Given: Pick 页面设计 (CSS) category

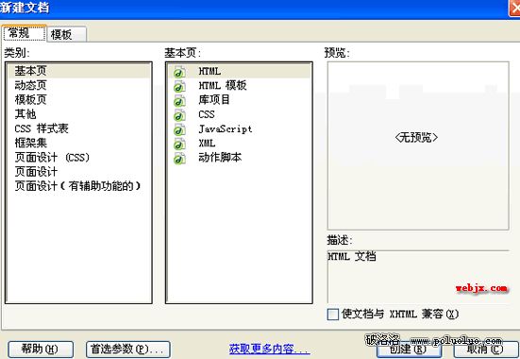Looking at the screenshot, I should [52, 157].
